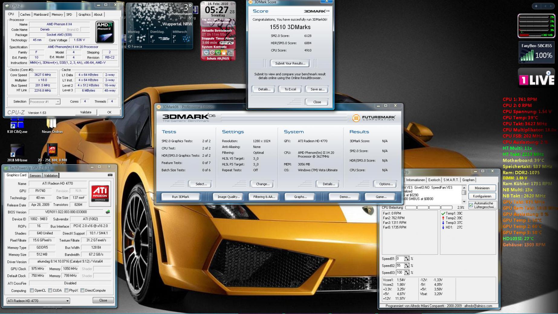Screen dimensions: 558x314
Task: Tick the DirectCompute checkbox in GPU-Z
Action: coord(82,290)
